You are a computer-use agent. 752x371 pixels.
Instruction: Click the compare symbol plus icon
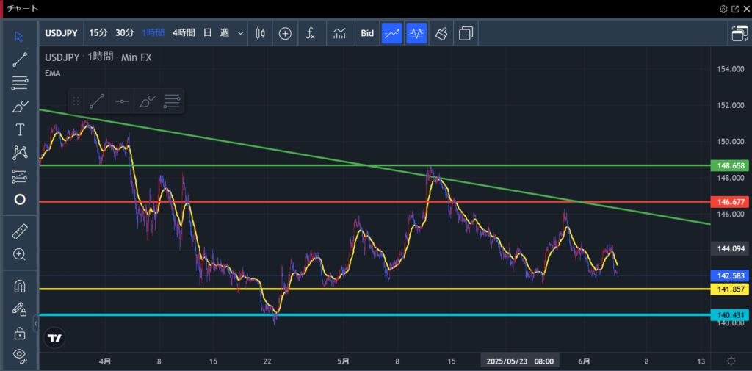pyautogui.click(x=286, y=33)
